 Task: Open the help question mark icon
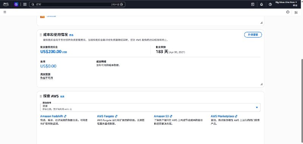[270, 4]
